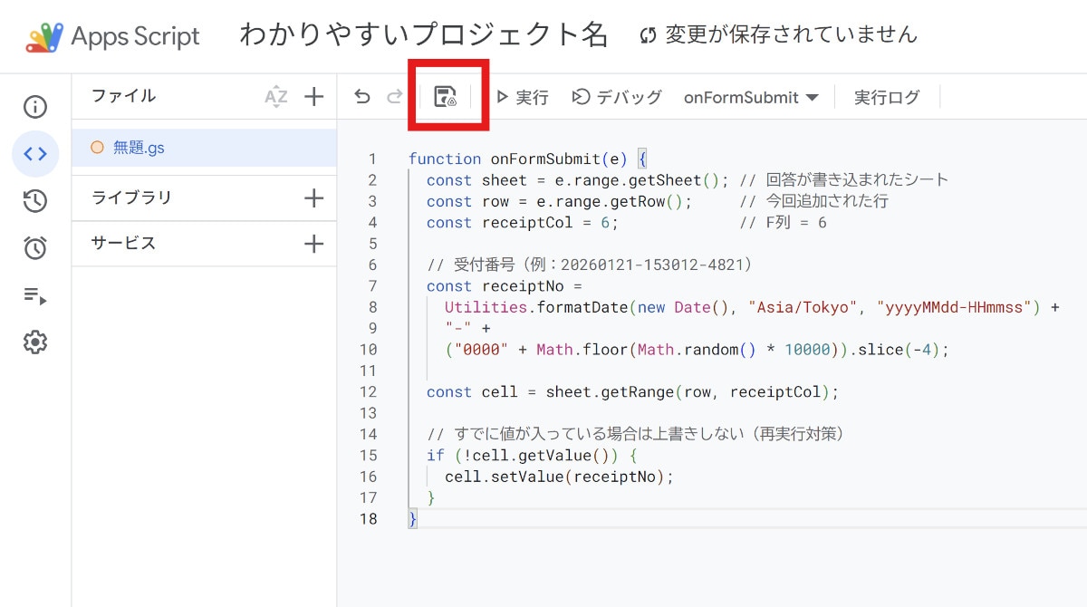This screenshot has width=1087, height=607.
Task: Open the Overview info icon in sidebar
Action: pos(35,107)
